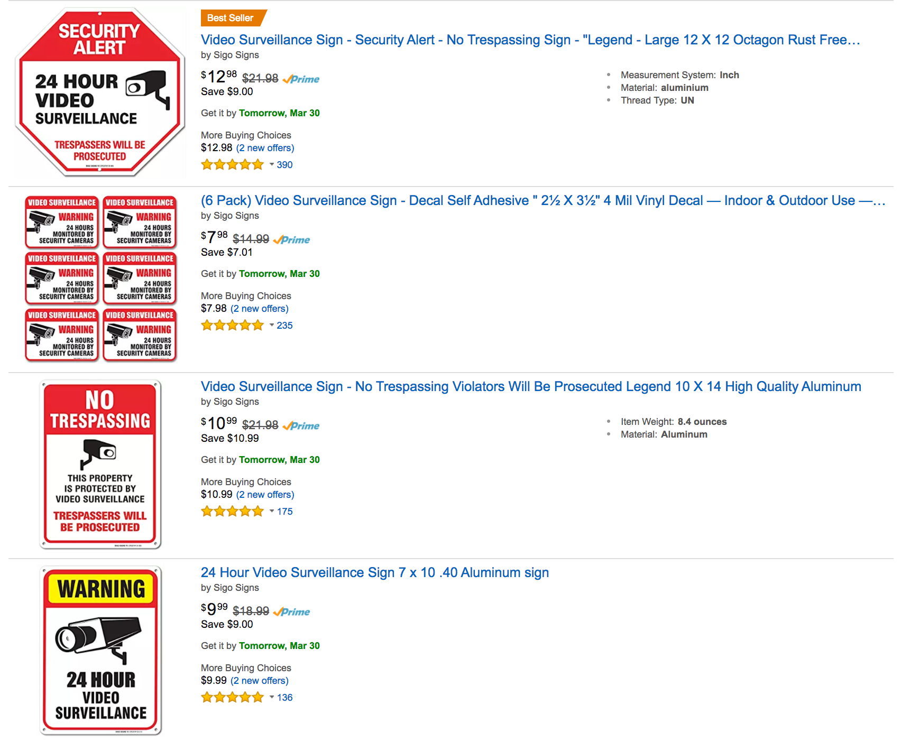Image resolution: width=901 pixels, height=742 pixels.
Task: Expand rating dropdown arrow next to 390
Action: [x=271, y=165]
